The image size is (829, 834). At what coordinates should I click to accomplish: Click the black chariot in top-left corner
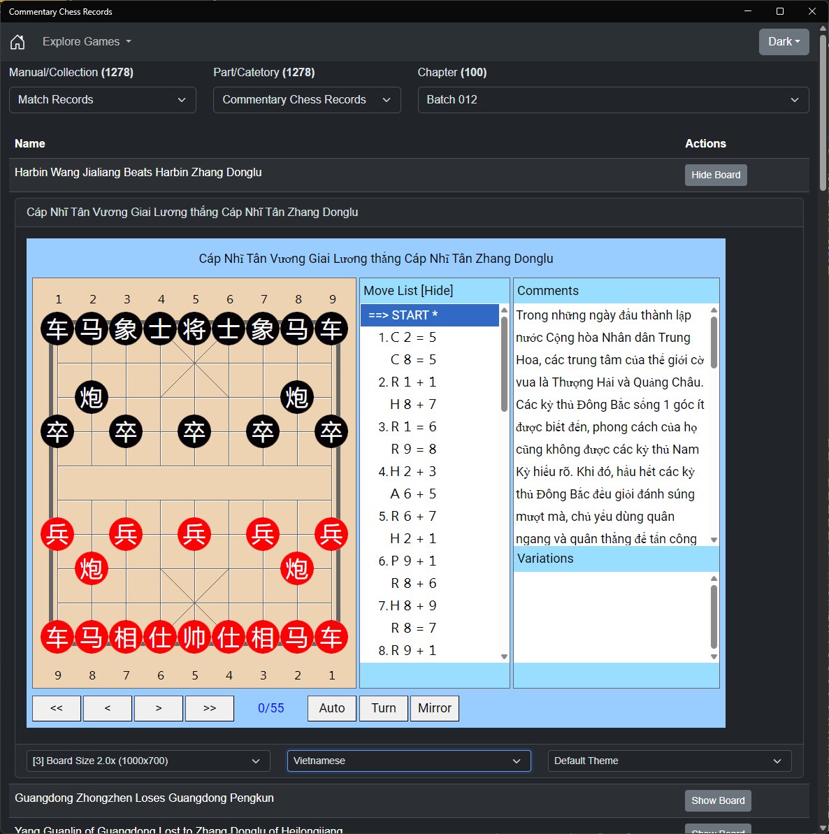click(57, 329)
